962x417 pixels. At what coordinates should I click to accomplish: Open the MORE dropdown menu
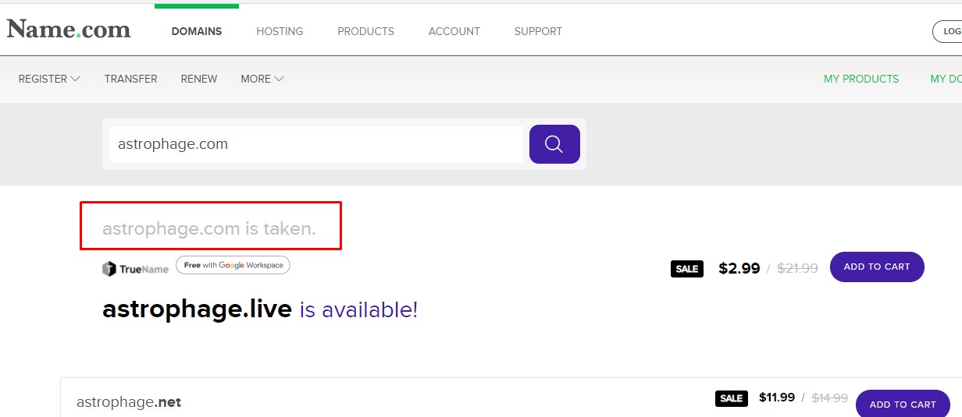262,79
